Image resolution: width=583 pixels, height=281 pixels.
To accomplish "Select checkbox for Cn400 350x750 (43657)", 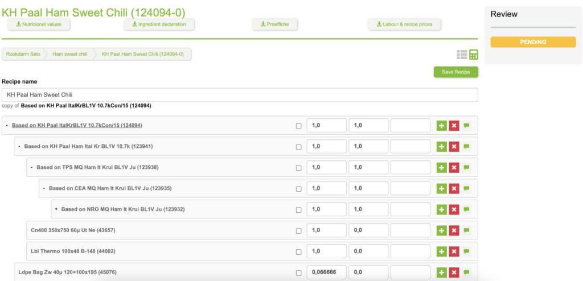I will pos(298,231).
